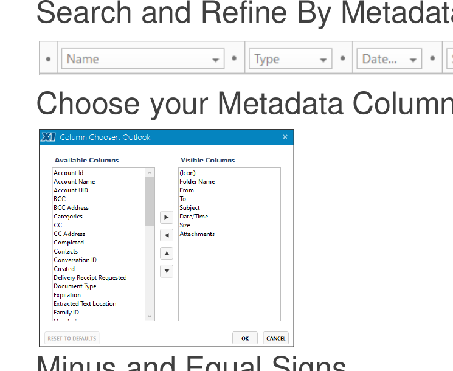453x371 pixels.
Task: Open the Date filter dropdown
Action: (x=389, y=58)
